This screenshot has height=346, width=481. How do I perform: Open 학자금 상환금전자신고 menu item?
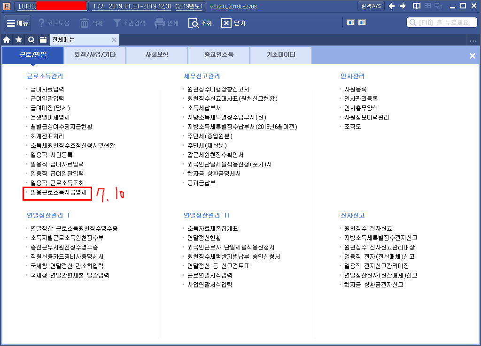coord(373,285)
